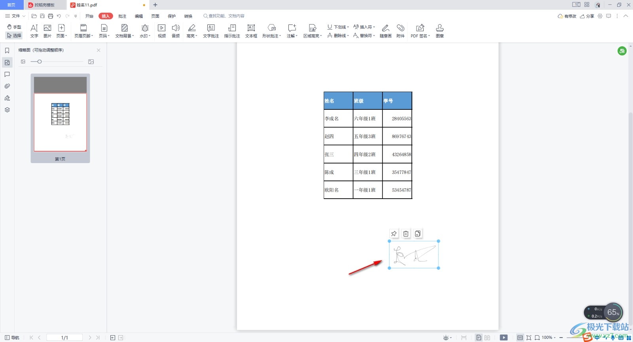Insert a stamp with 图章
Image resolution: width=633 pixels, height=342 pixels.
(x=440, y=31)
